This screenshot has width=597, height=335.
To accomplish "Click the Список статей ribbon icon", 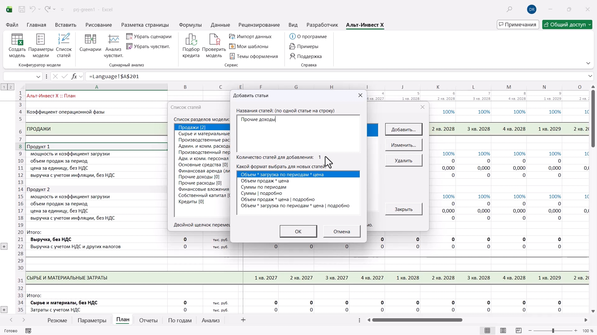I will 64,46.
